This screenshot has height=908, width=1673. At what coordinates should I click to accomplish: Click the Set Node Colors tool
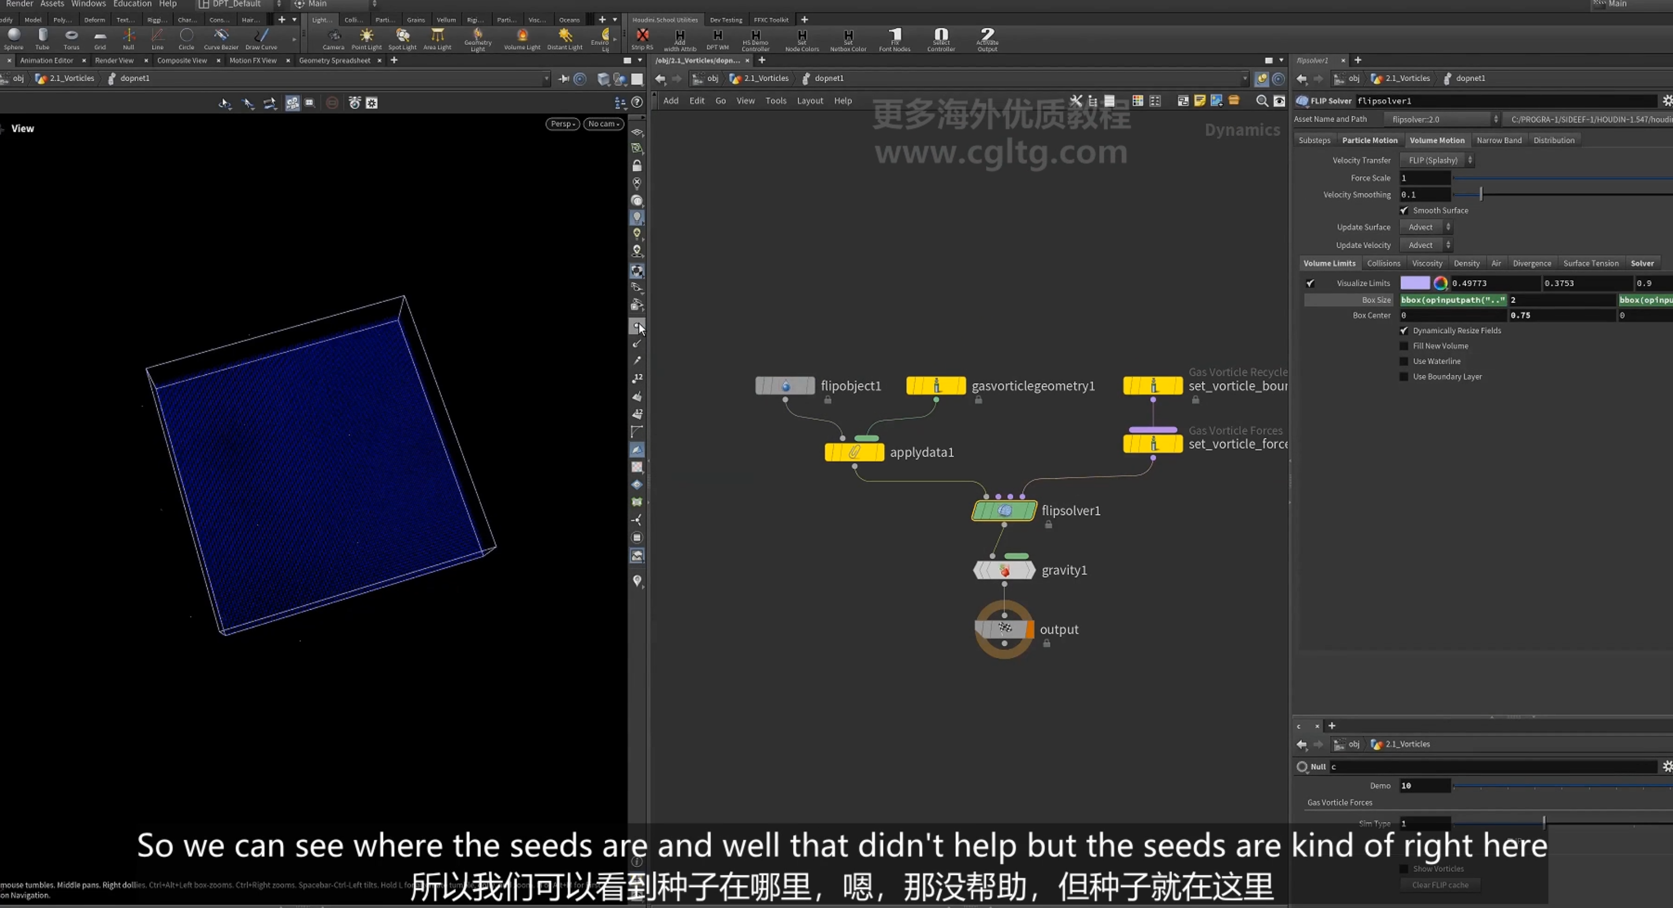pyautogui.click(x=802, y=40)
